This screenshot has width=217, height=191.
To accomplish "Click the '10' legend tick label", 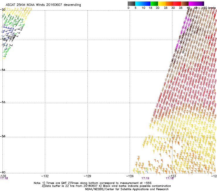I will click(x=143, y=8).
